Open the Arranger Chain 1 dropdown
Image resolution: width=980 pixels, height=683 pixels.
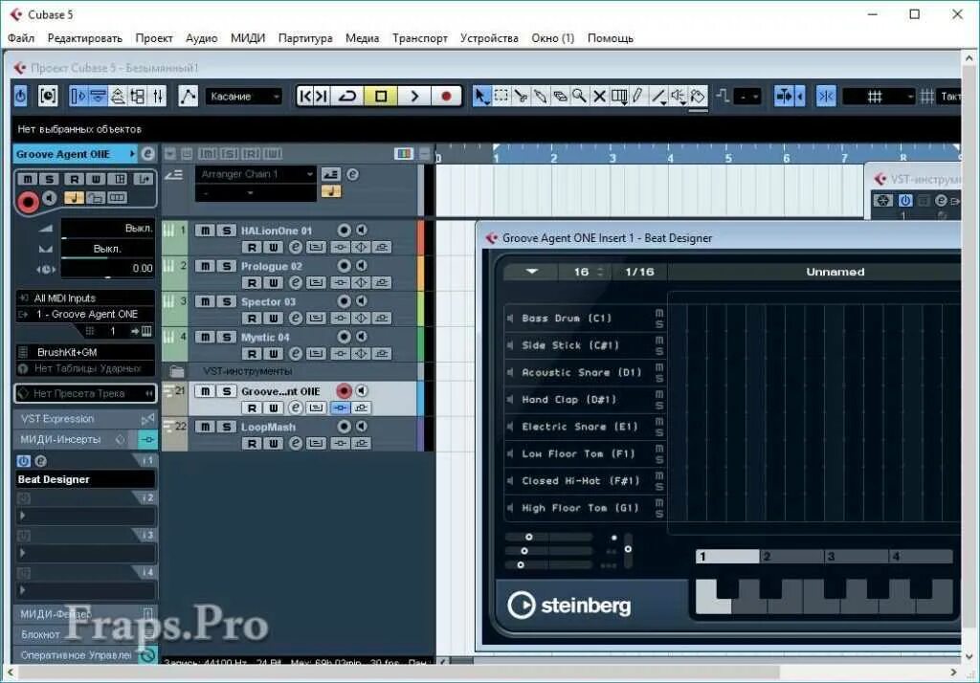pyautogui.click(x=255, y=174)
